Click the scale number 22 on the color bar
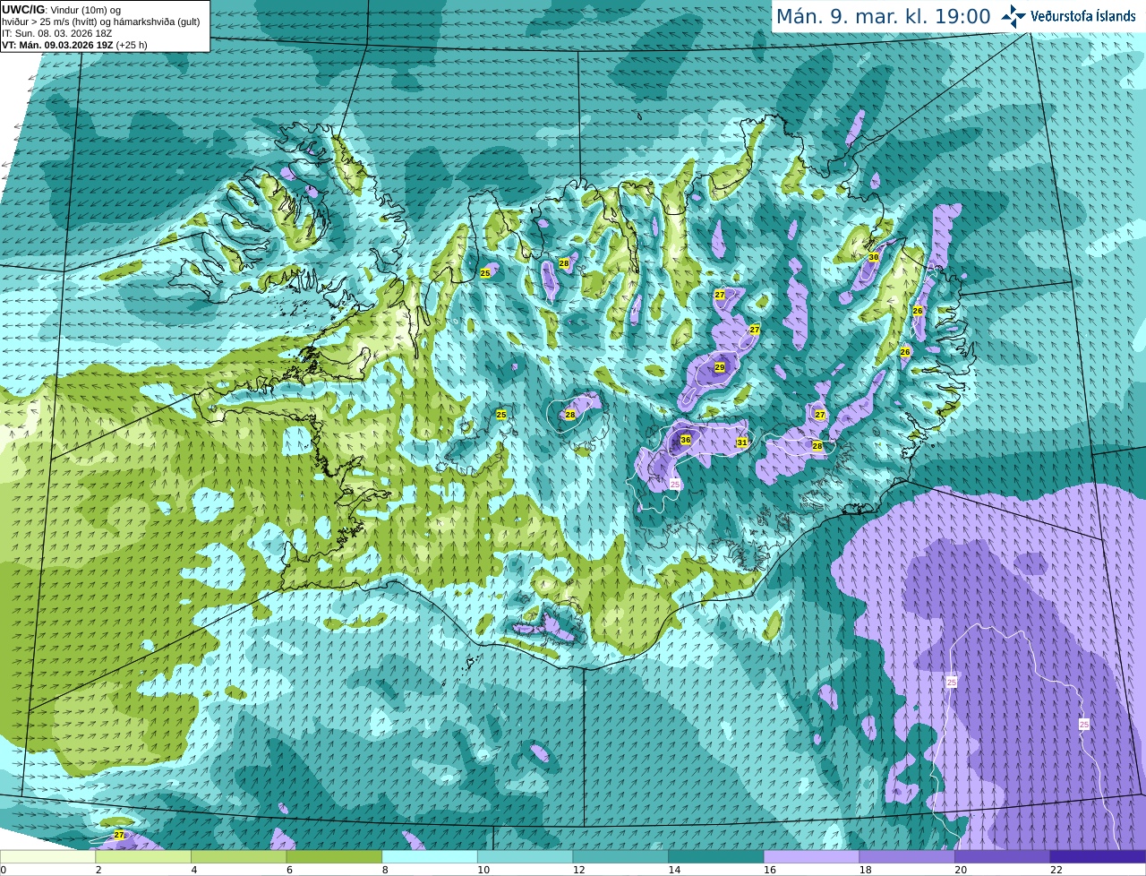Viewport: 1146px width, 876px height. (x=1056, y=870)
